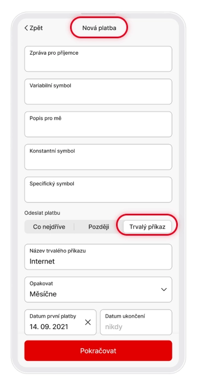The height and width of the screenshot is (386, 197).
Task: Click the Odeslat platbu section label
Action: (x=42, y=213)
